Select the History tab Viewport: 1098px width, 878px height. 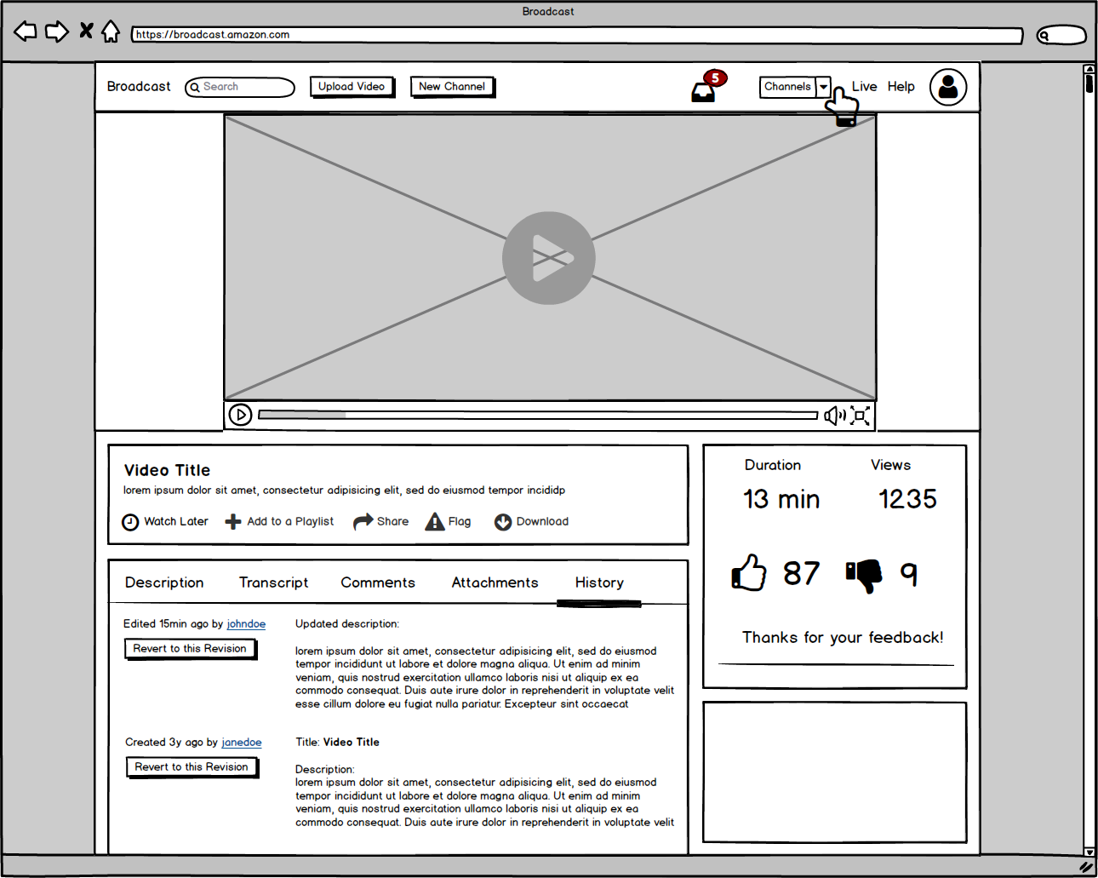(x=599, y=582)
